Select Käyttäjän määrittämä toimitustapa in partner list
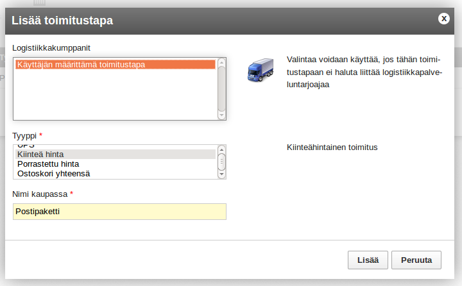The height and width of the screenshot is (286, 462). (116, 65)
